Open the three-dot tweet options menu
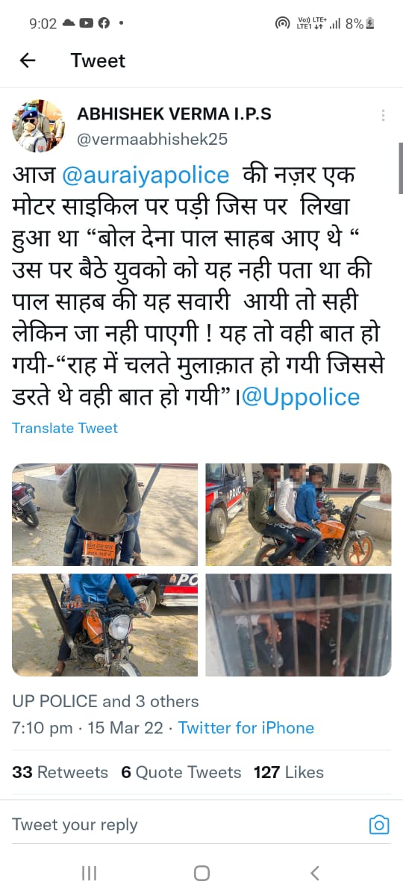The image size is (403, 896). pyautogui.click(x=383, y=116)
